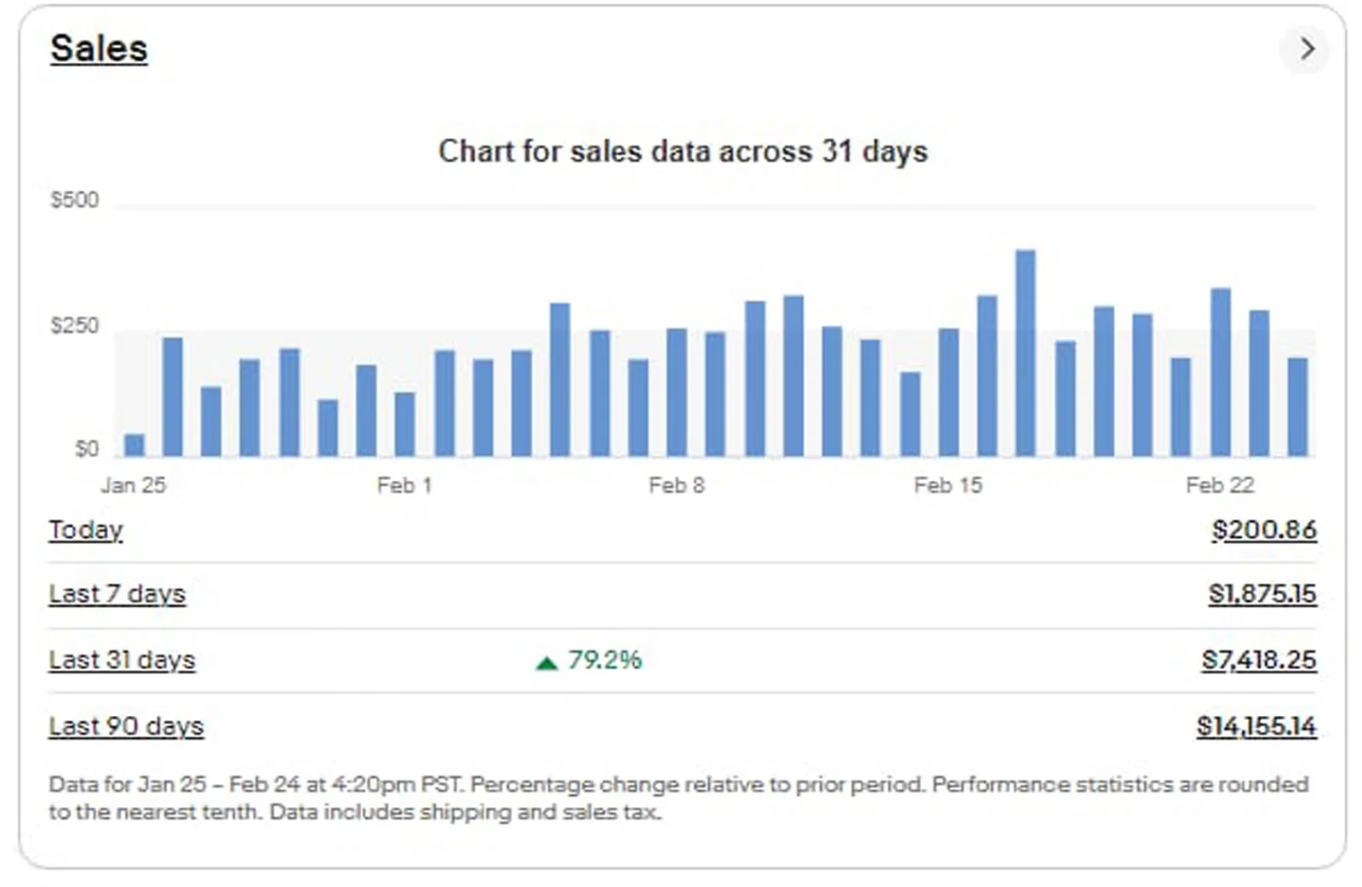The height and width of the screenshot is (887, 1362).
Task: Select the Last 7 days link
Action: (x=117, y=593)
